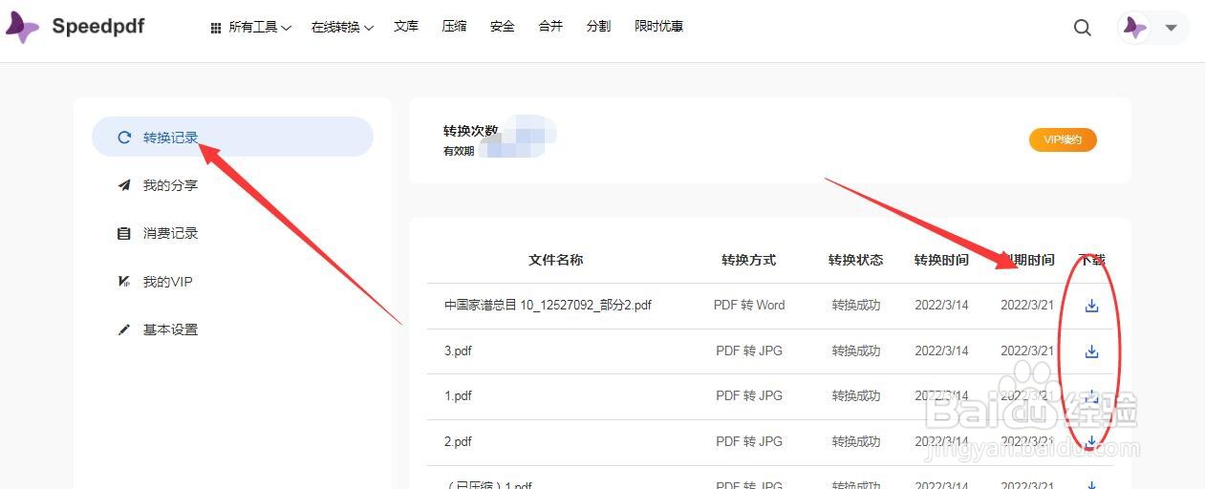This screenshot has height=489, width=1205.
Task: Click 转换成功 status in the 2.pdf row
Action: [855, 441]
